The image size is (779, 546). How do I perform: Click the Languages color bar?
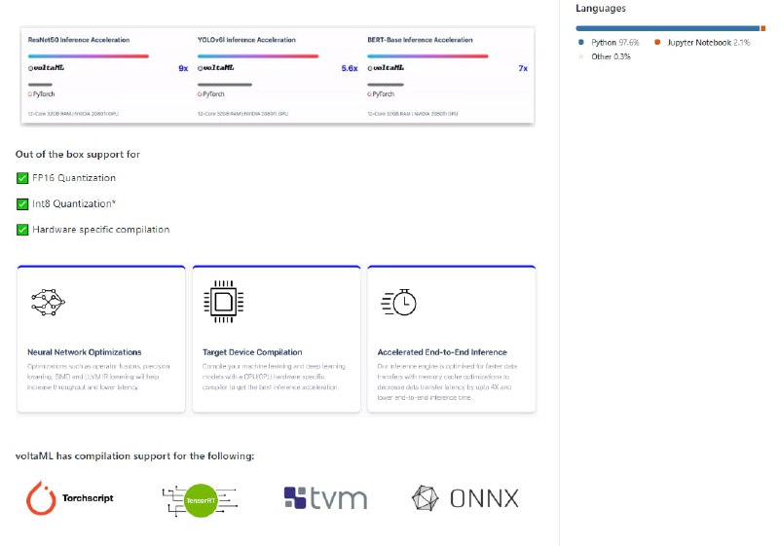670,28
